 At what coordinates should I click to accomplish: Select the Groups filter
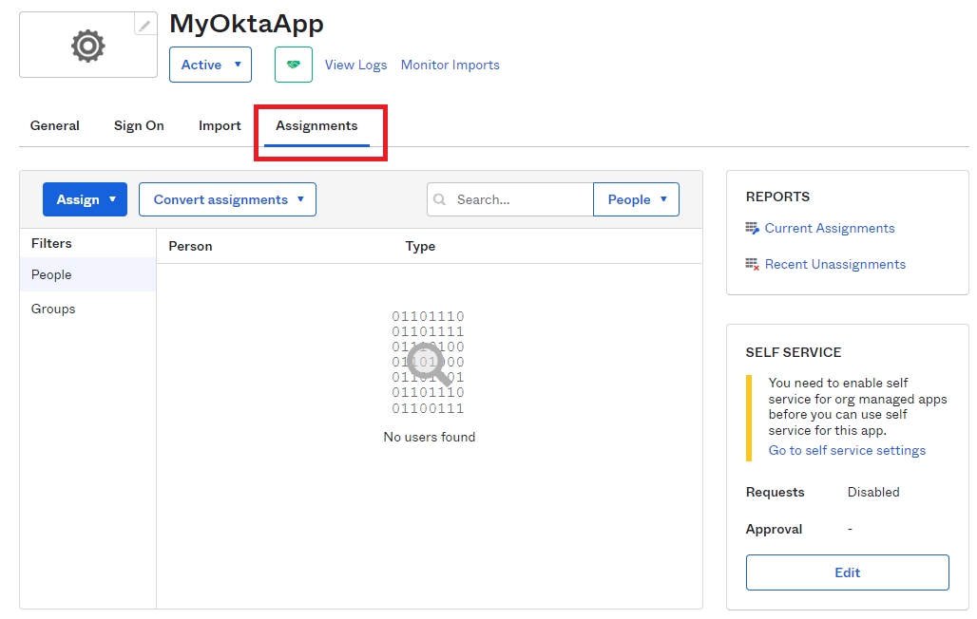[x=53, y=309]
